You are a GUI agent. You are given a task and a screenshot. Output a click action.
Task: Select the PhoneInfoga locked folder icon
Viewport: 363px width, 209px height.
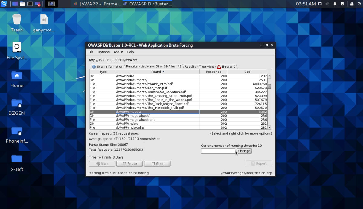[17, 134]
